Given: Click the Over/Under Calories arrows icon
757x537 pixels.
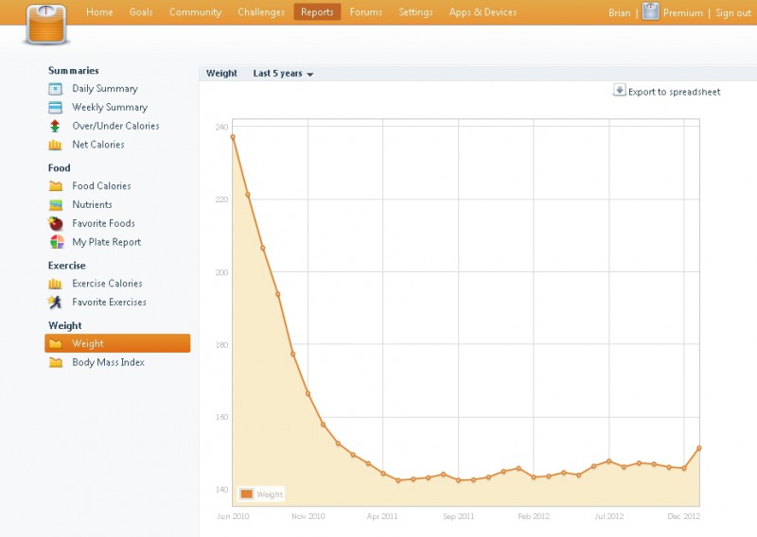Looking at the screenshot, I should pos(55,126).
